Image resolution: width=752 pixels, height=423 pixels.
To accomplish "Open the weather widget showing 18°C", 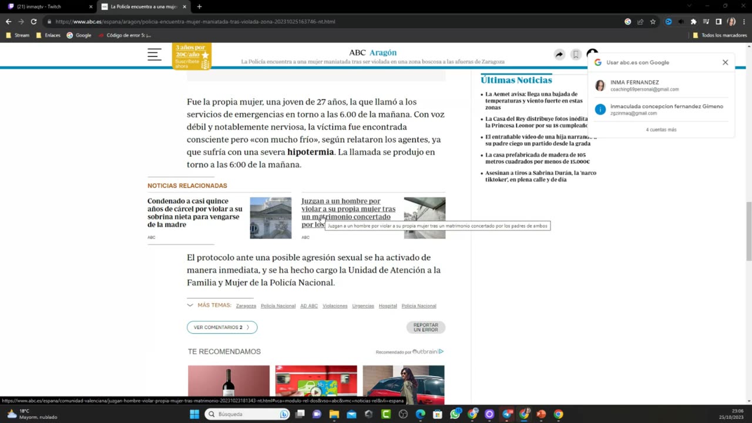I will coord(31,414).
